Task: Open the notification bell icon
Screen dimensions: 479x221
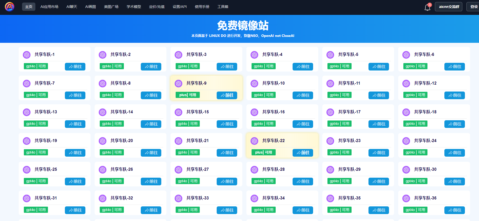Action: point(427,7)
